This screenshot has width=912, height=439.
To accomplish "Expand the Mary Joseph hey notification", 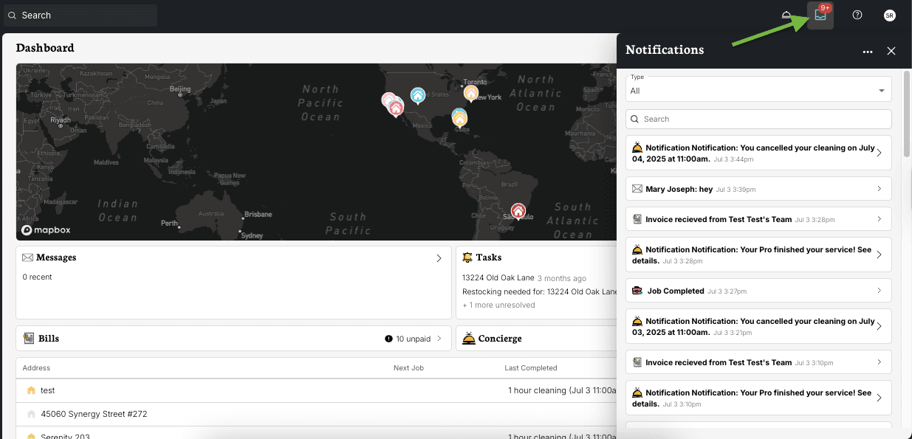I will pos(758,189).
